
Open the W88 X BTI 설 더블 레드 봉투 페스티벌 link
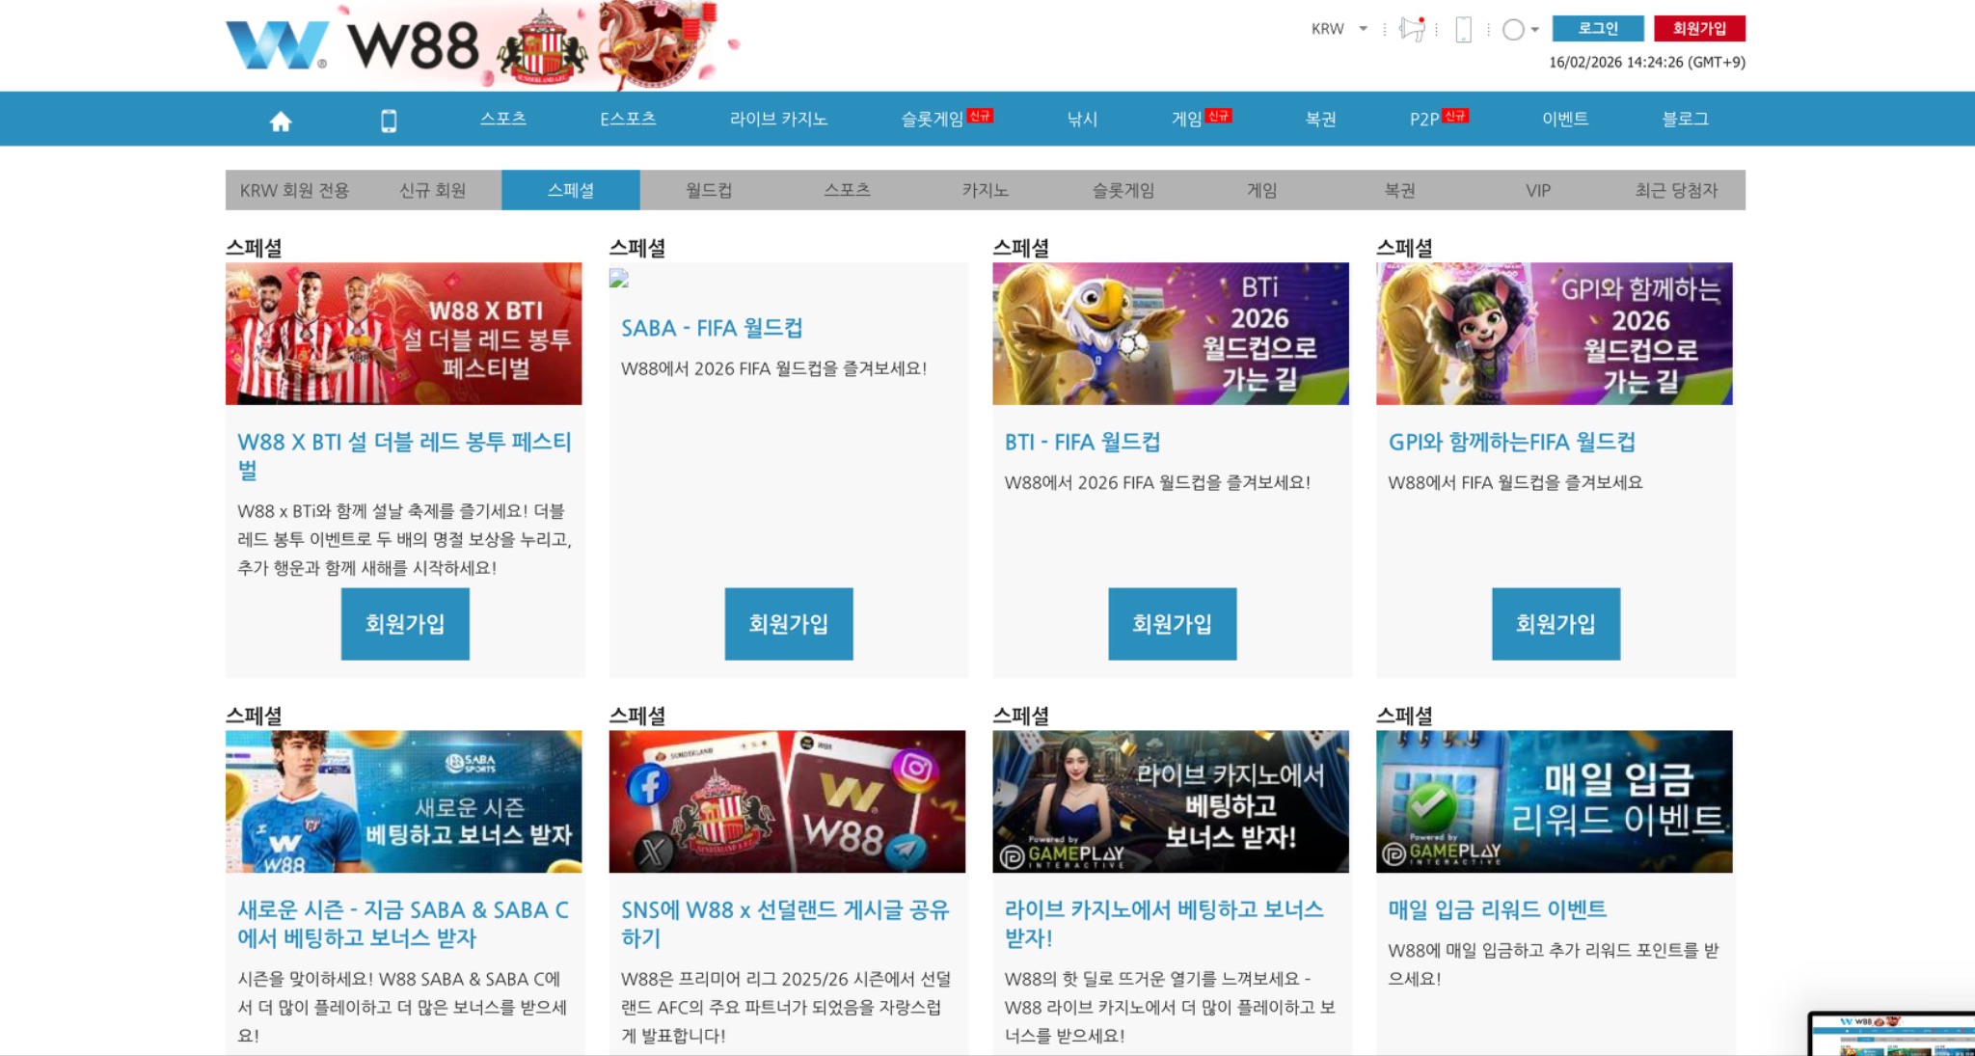pos(404,456)
